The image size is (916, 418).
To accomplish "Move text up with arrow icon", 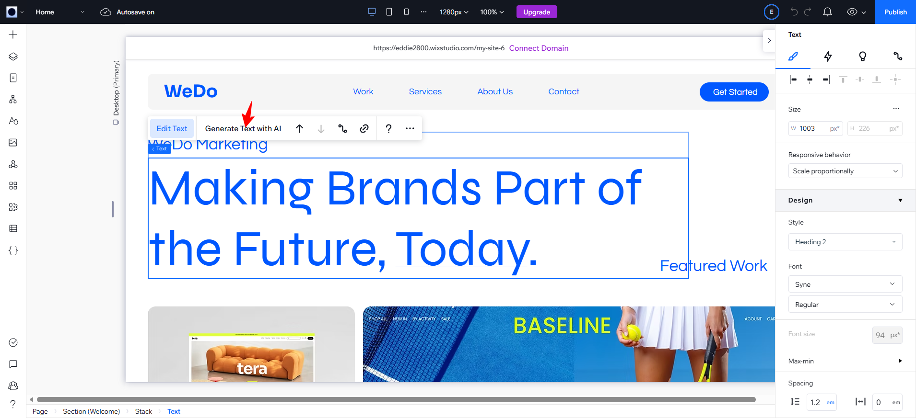I will pyautogui.click(x=299, y=128).
